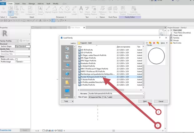Click the Cancel button

coord(161,101)
